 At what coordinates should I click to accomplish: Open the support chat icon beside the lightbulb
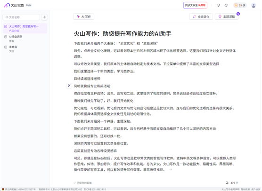(226, 5)
